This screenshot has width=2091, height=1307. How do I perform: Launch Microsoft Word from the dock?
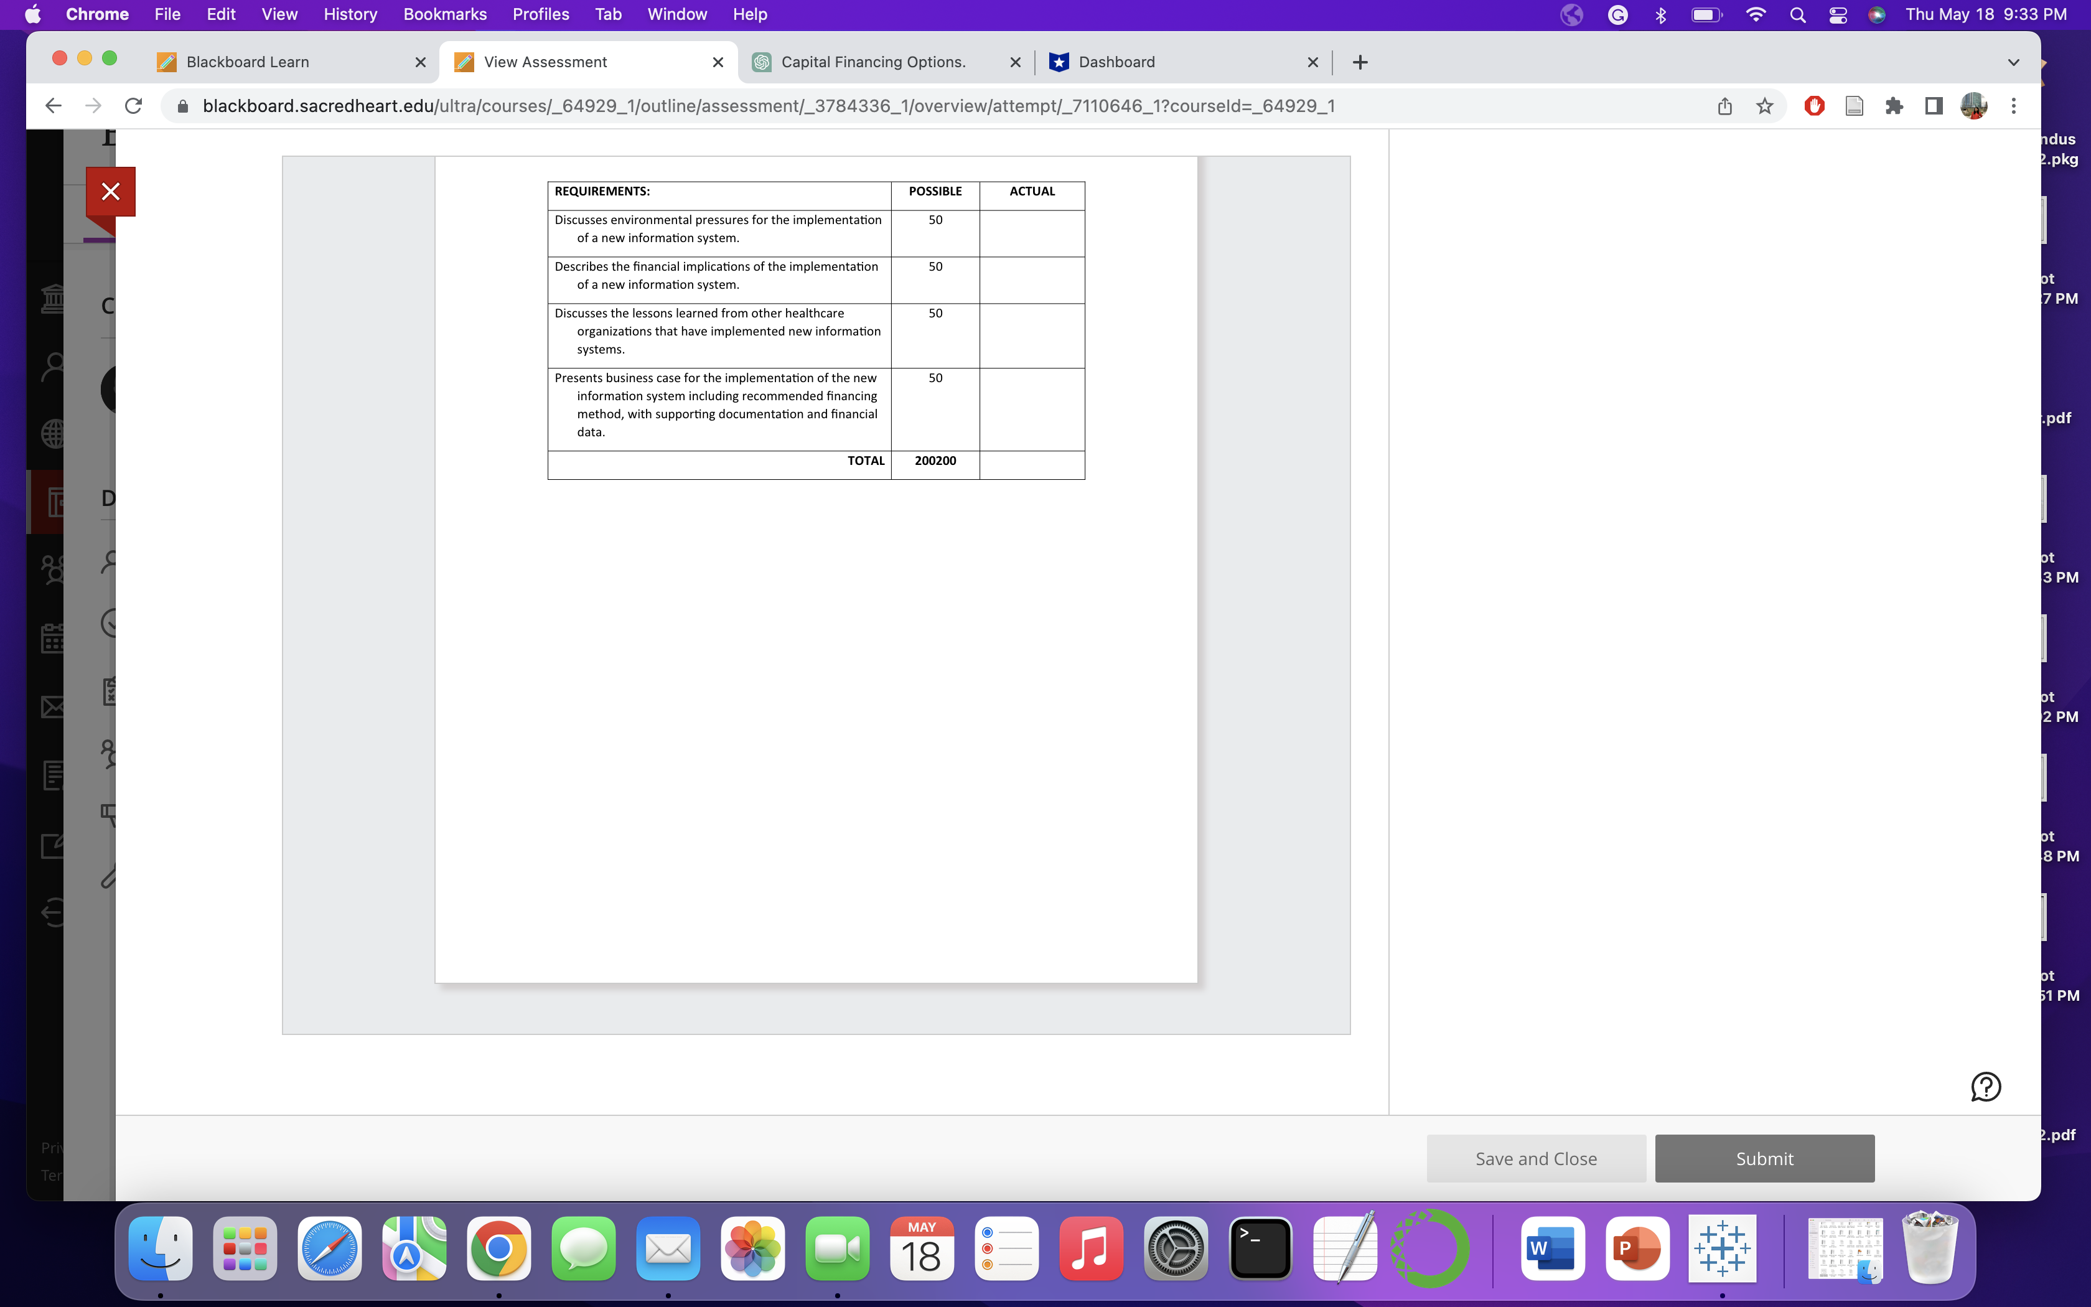pyautogui.click(x=1552, y=1248)
